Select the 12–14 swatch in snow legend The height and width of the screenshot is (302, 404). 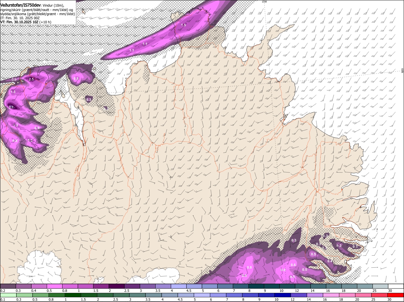pyautogui.click(x=303, y=286)
